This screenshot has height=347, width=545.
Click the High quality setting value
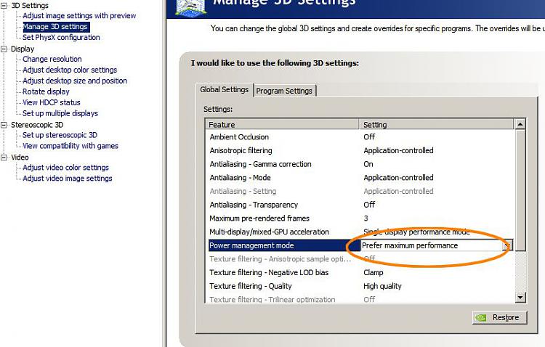382,286
